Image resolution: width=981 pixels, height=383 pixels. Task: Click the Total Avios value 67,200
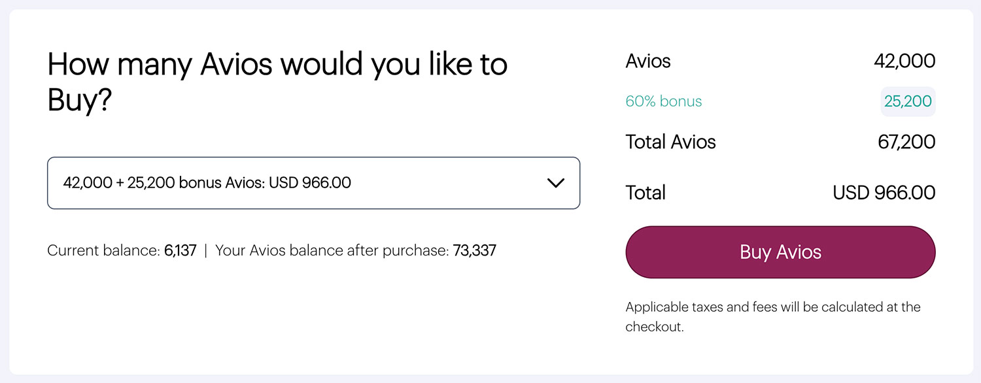pos(906,142)
